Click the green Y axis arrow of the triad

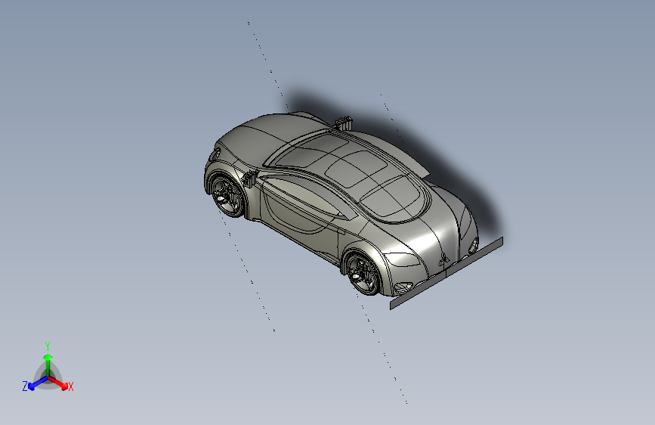click(48, 364)
